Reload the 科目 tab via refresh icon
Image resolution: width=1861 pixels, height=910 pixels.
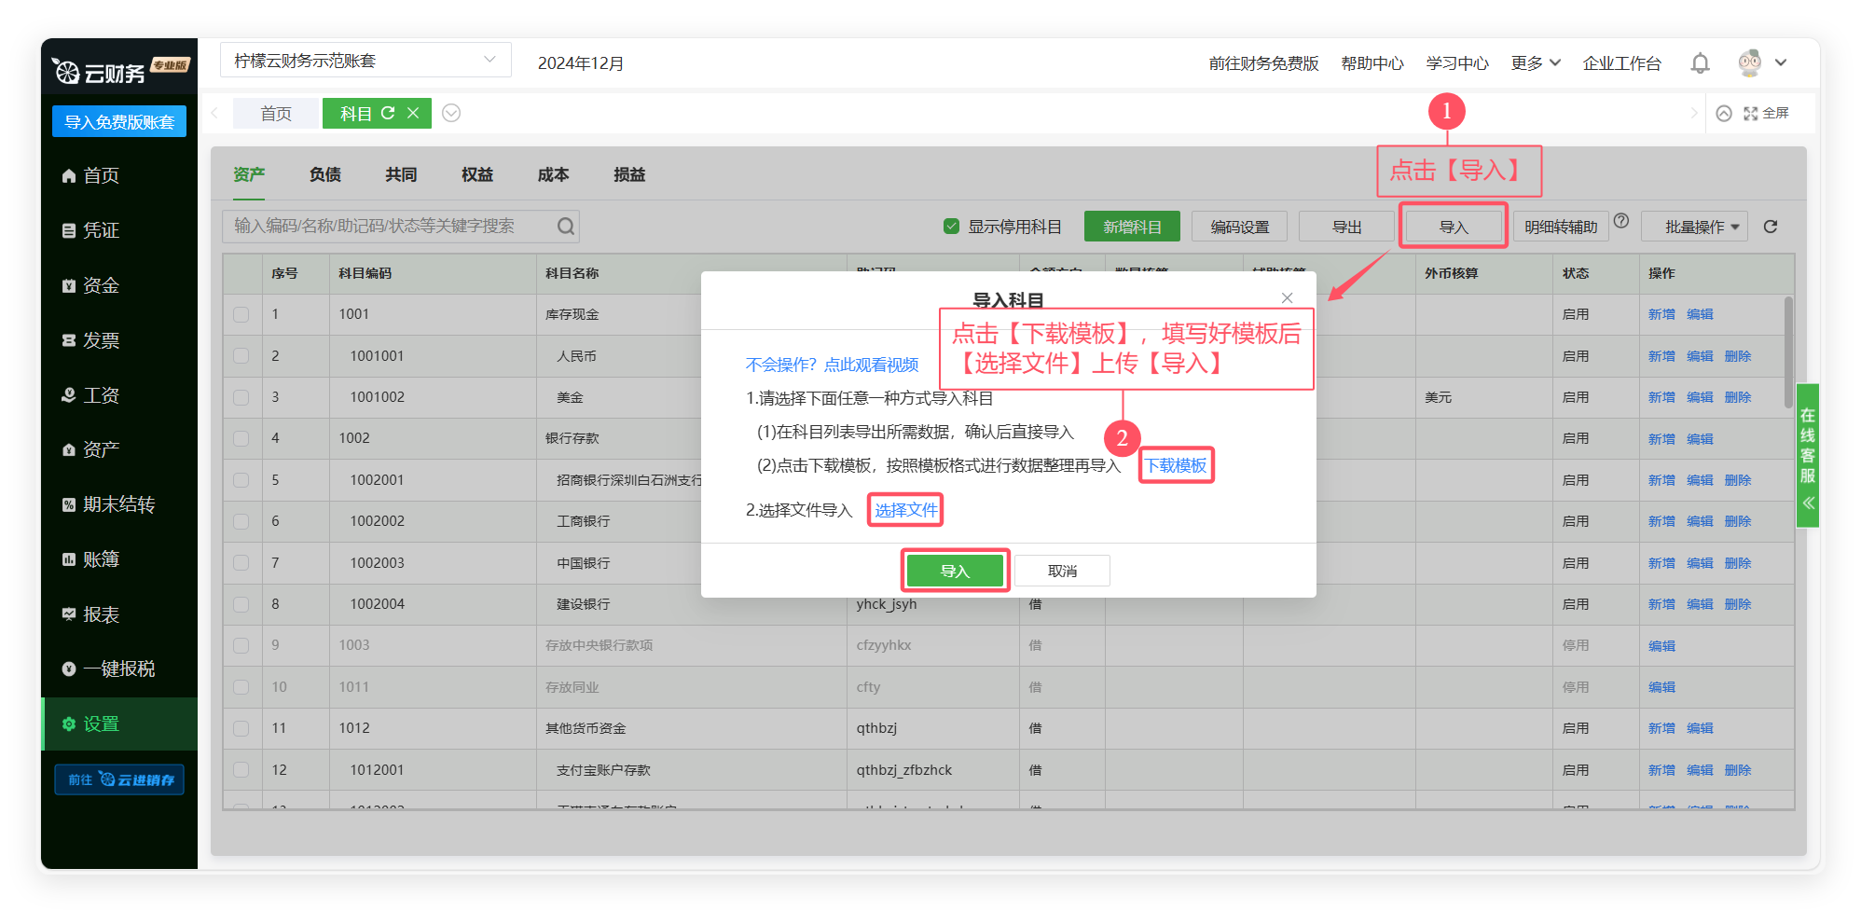(388, 113)
